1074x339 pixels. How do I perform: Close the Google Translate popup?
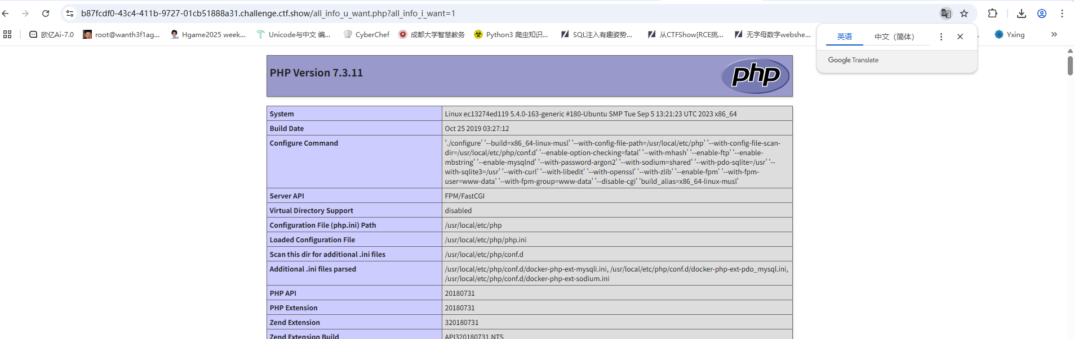(960, 37)
